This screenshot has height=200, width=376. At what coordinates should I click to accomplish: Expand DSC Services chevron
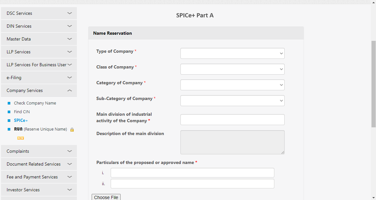[x=69, y=13]
